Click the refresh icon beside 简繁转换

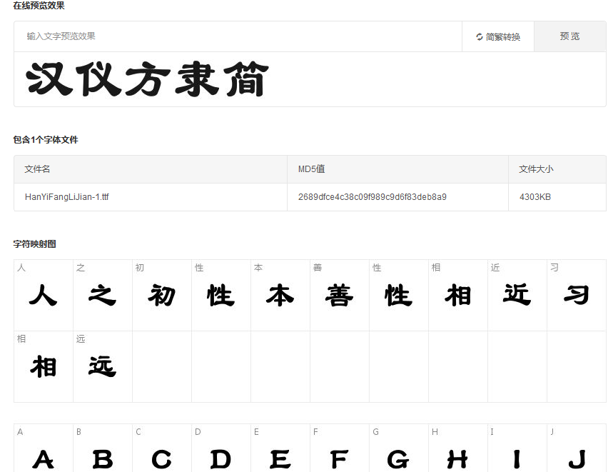click(480, 36)
